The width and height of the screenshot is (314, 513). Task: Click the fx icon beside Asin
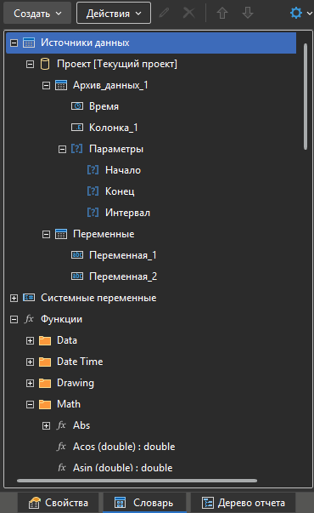click(61, 468)
